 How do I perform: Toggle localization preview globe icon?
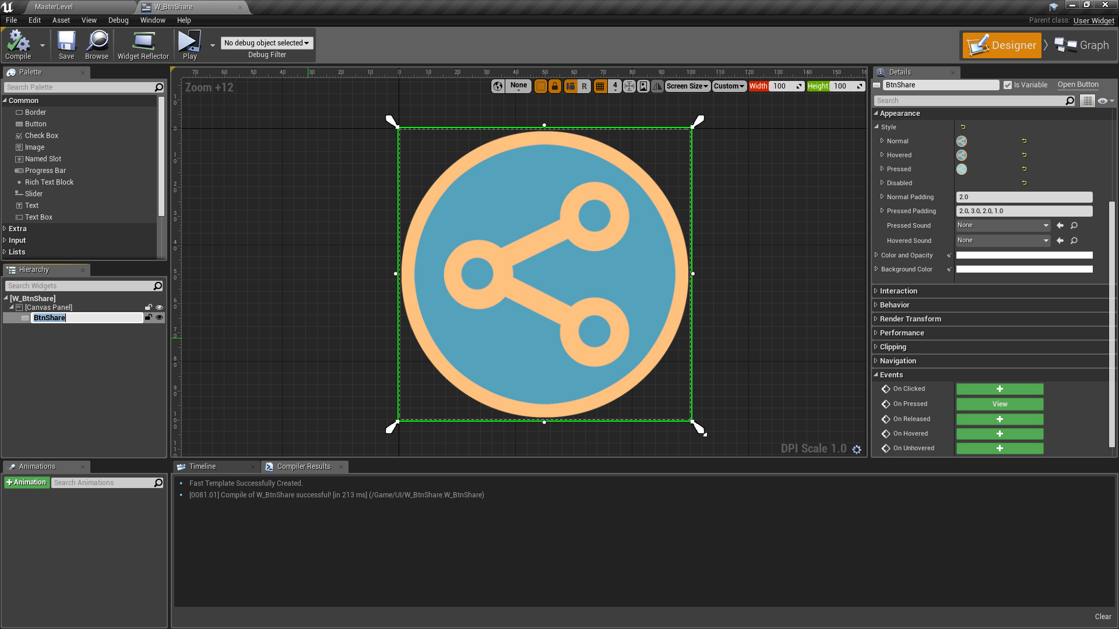coord(498,86)
